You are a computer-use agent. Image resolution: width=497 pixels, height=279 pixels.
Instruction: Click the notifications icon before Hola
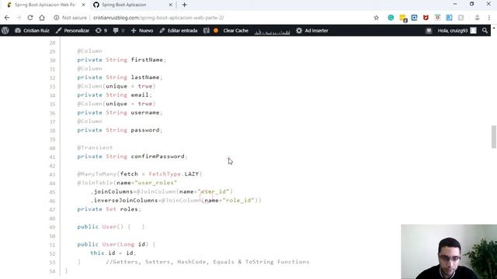[x=429, y=31]
